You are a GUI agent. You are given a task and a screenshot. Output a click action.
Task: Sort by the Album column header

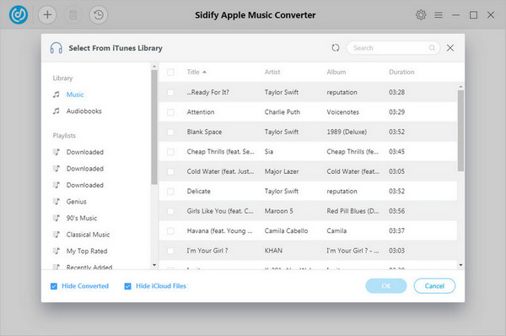pyautogui.click(x=336, y=72)
